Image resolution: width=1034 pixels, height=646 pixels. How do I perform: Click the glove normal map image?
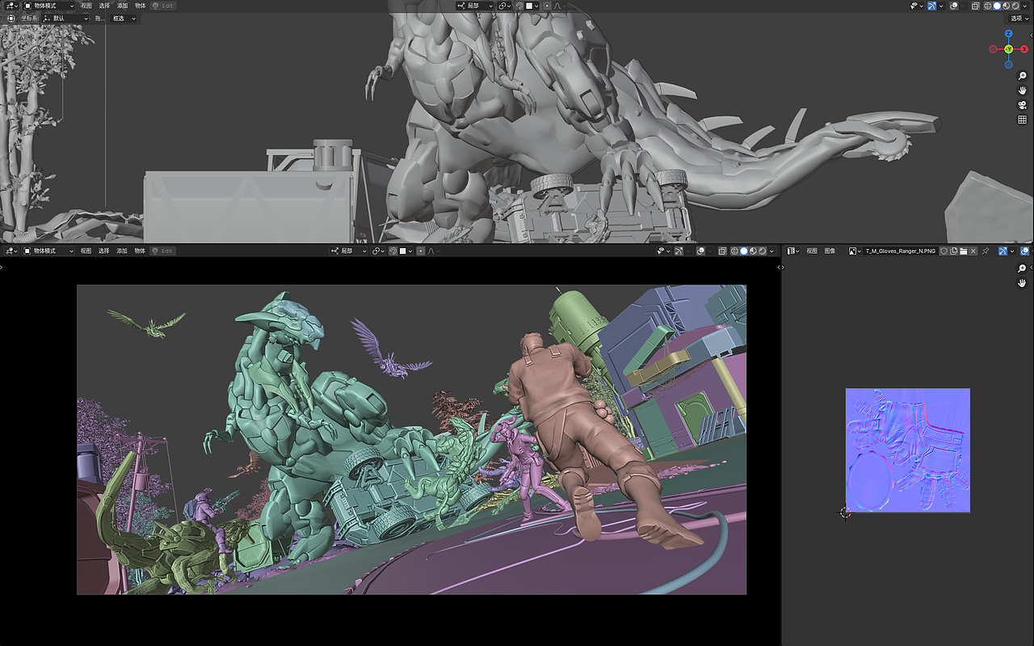pos(908,450)
